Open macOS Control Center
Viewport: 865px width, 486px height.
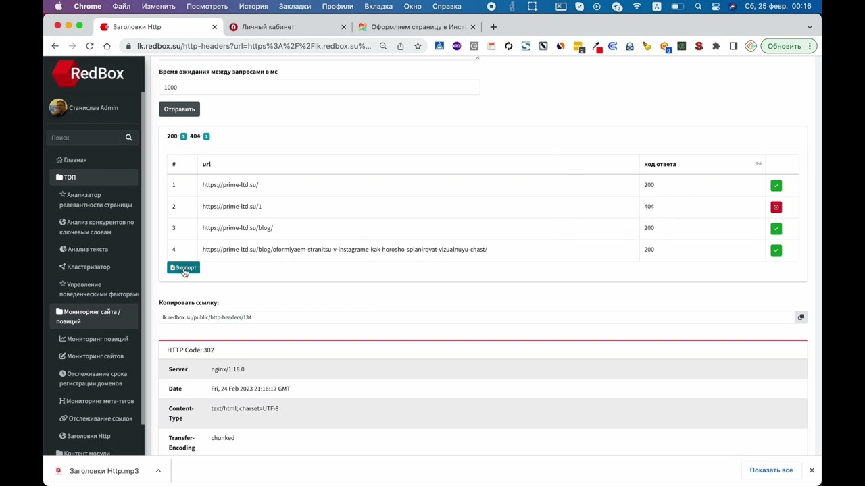pos(716,6)
